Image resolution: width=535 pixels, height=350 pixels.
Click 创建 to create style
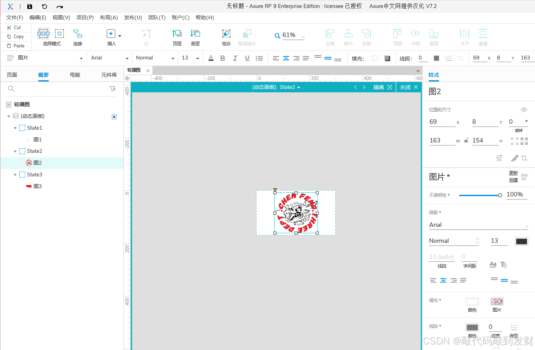click(x=513, y=180)
